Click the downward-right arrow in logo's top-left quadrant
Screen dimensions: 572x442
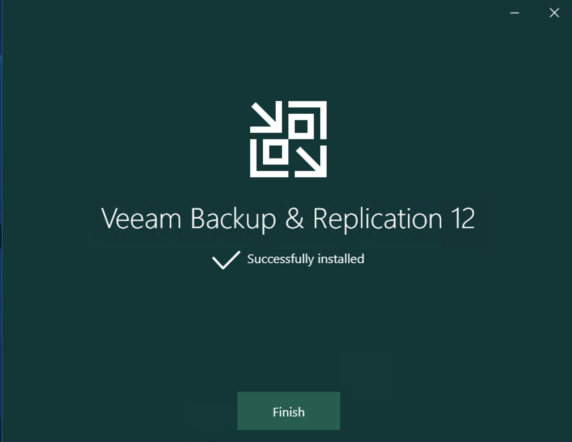point(266,117)
